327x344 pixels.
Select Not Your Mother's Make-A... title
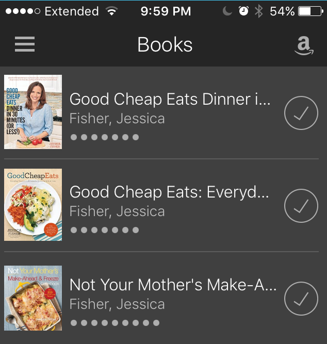tap(173, 285)
